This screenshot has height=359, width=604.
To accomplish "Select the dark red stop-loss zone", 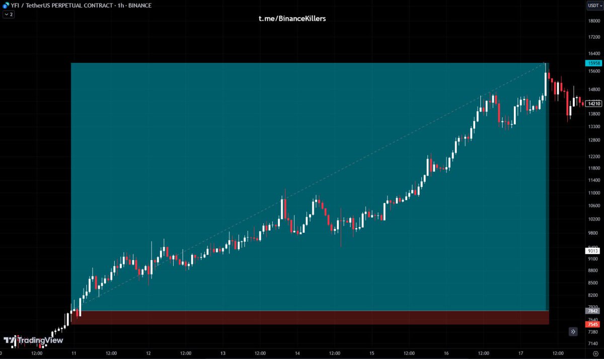I will point(309,318).
